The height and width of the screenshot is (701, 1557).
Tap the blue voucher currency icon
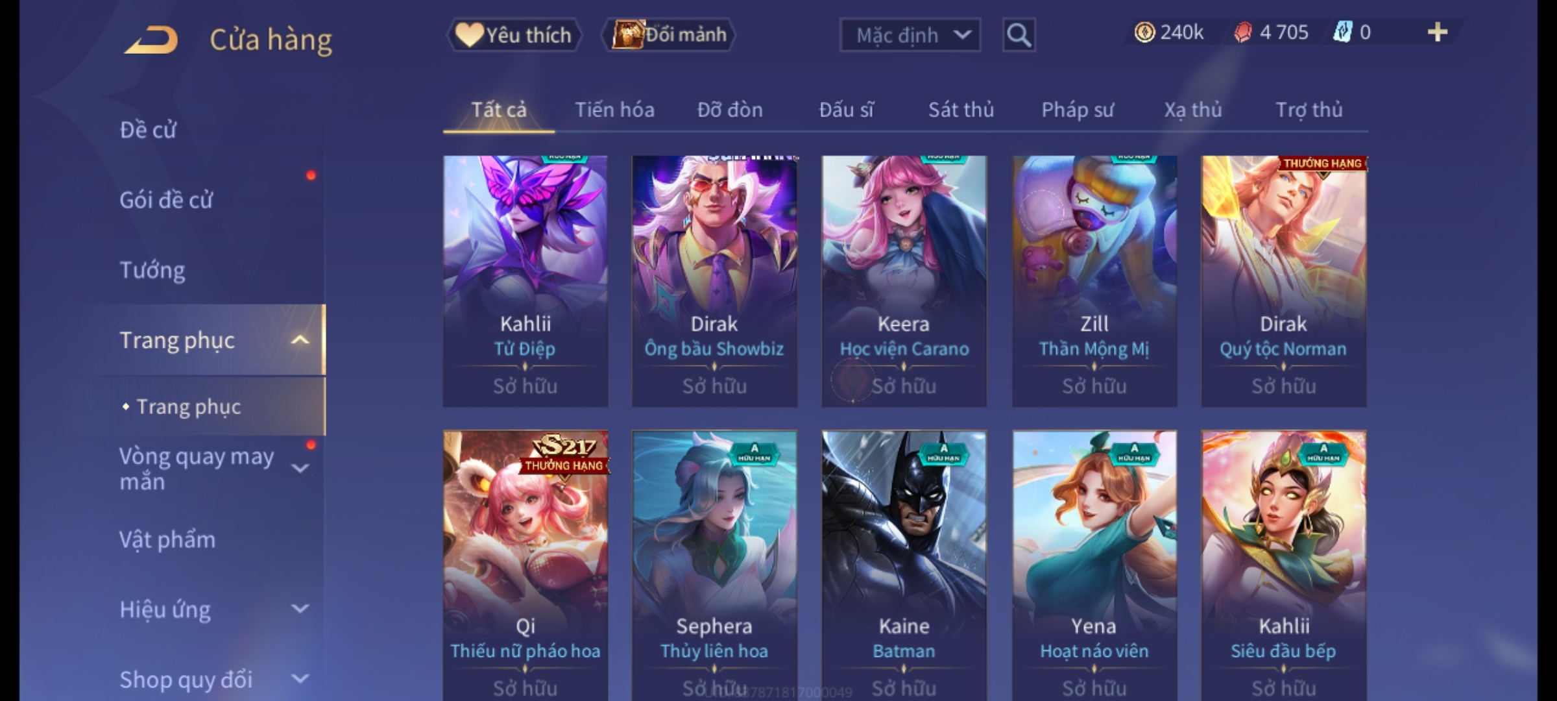1342,32
